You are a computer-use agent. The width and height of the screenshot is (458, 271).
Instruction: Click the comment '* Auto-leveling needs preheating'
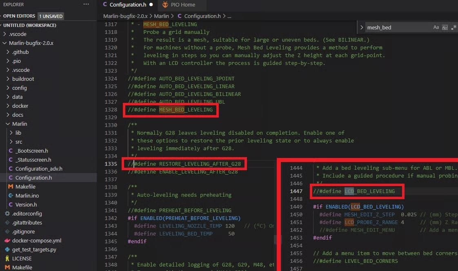(x=181, y=195)
